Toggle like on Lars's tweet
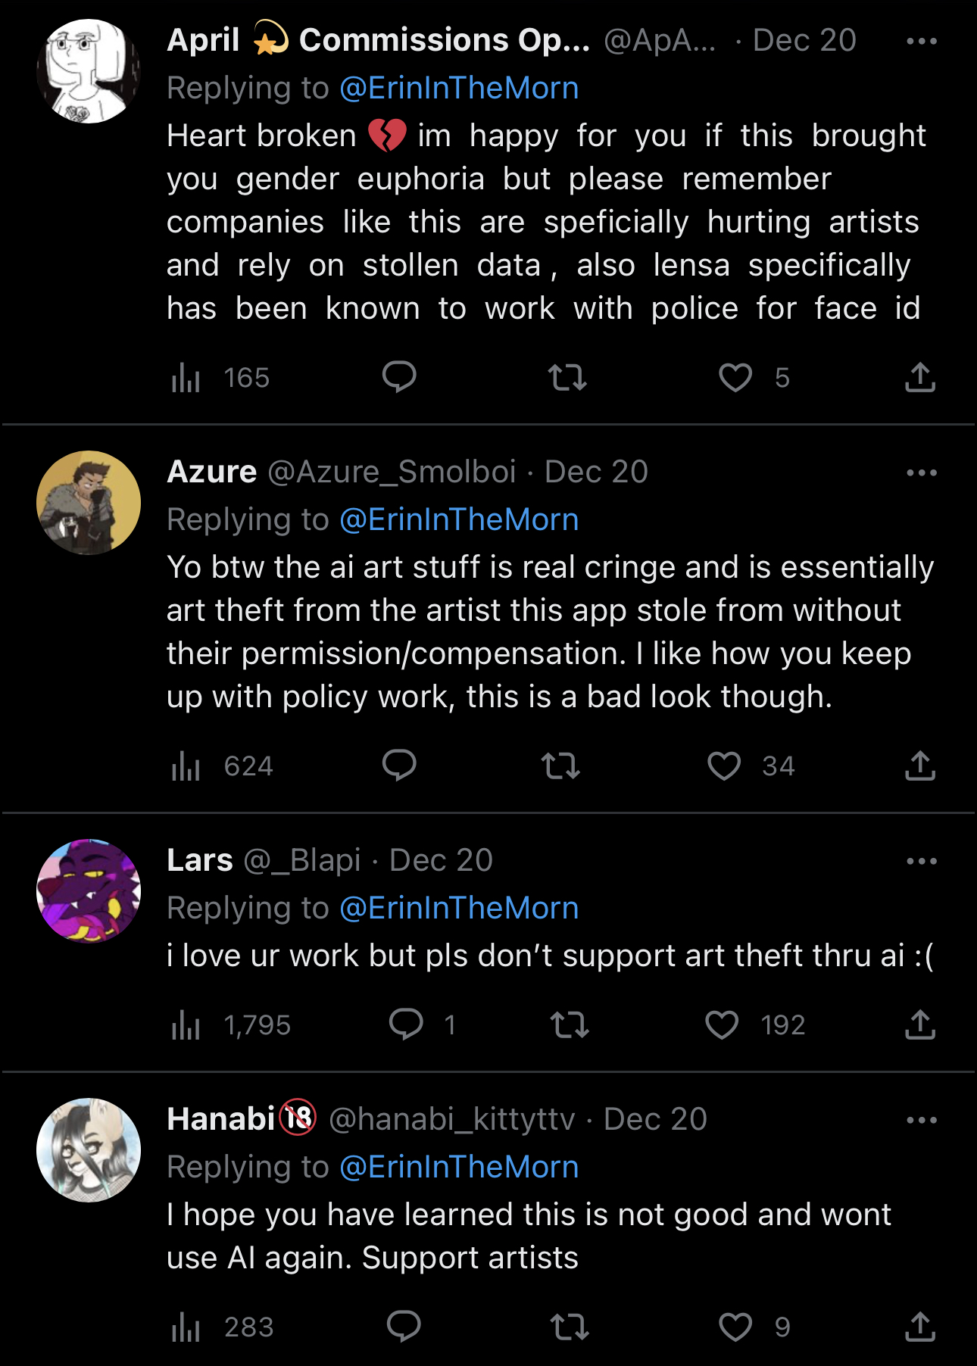Image resolution: width=977 pixels, height=1366 pixels. click(x=722, y=1024)
